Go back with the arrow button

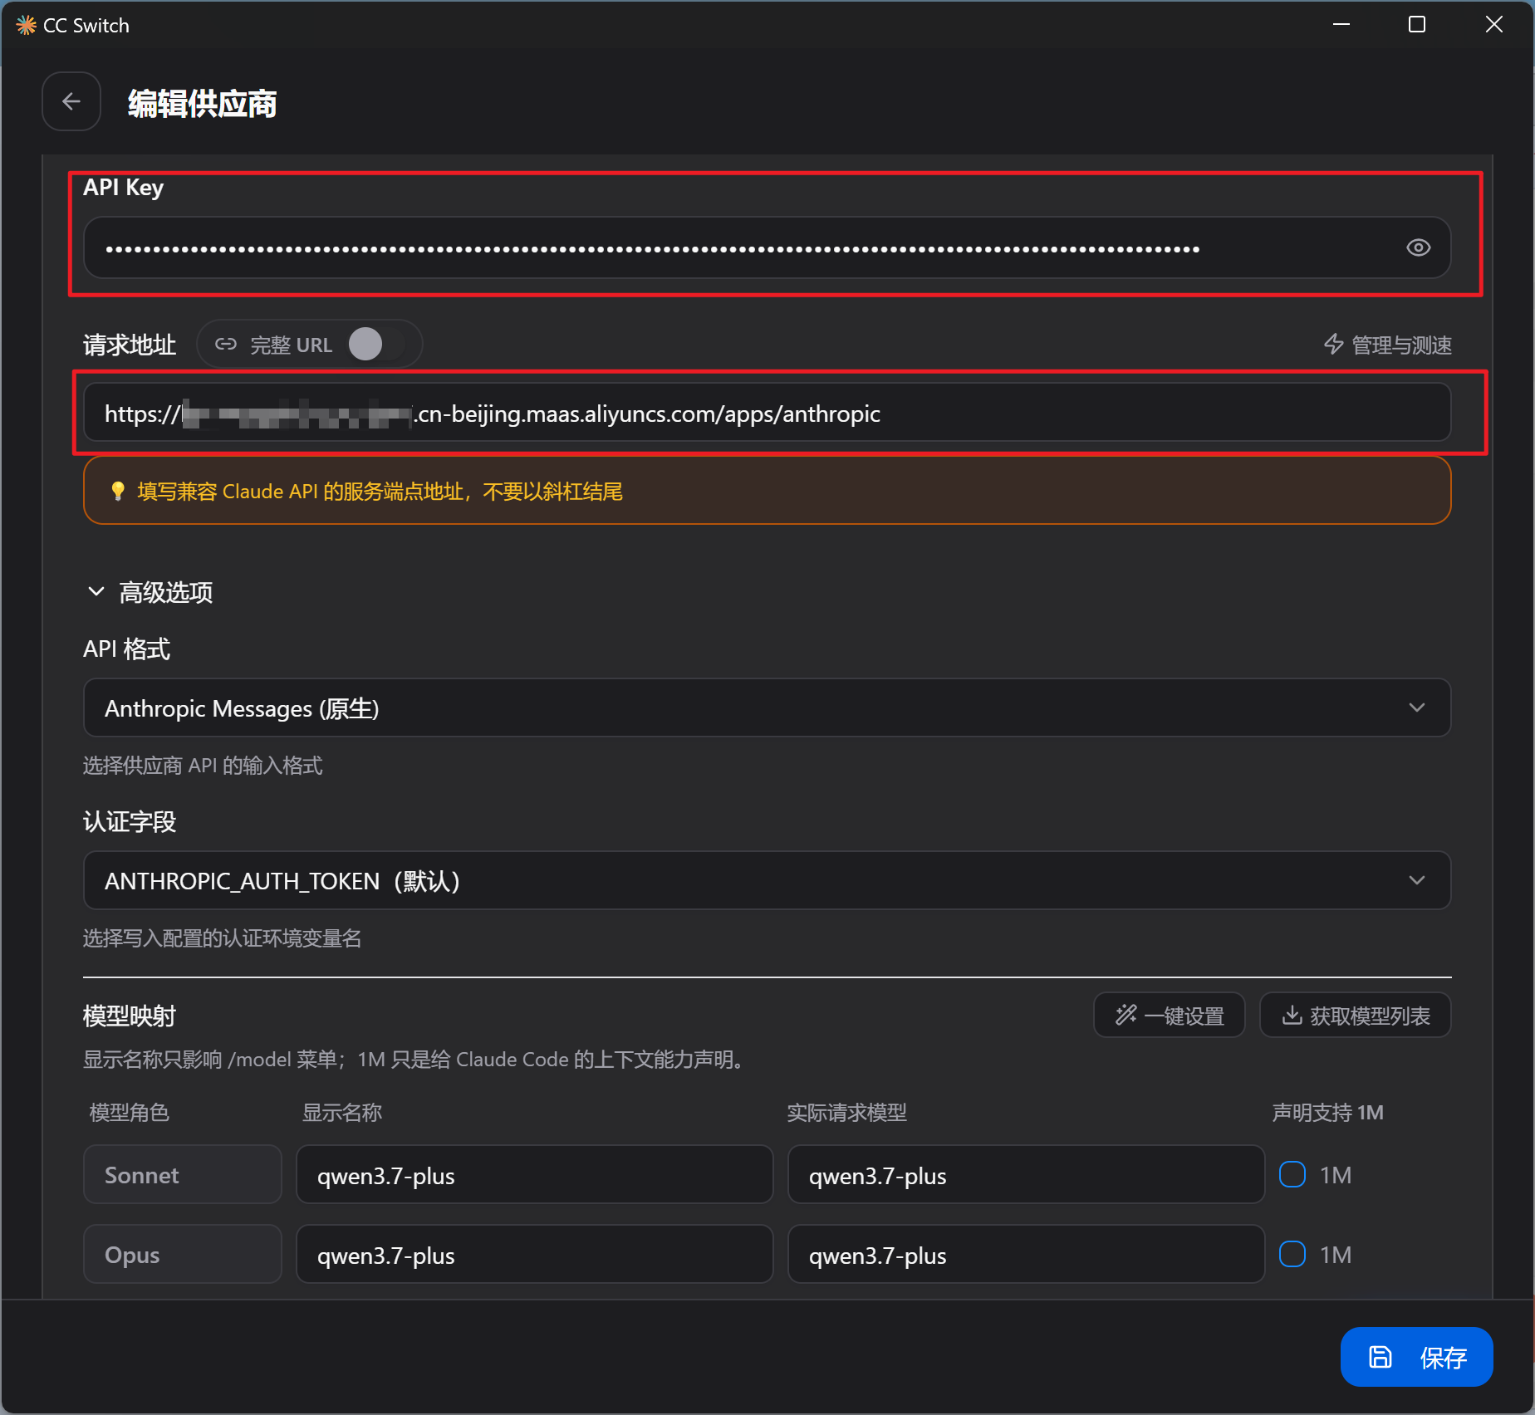pyautogui.click(x=71, y=101)
